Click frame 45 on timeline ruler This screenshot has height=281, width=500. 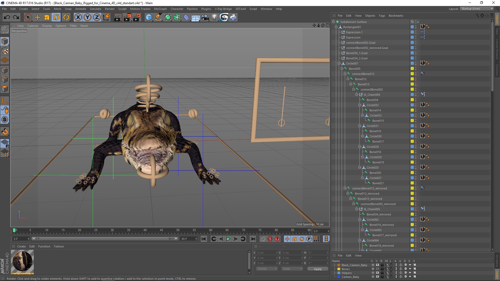(161, 231)
